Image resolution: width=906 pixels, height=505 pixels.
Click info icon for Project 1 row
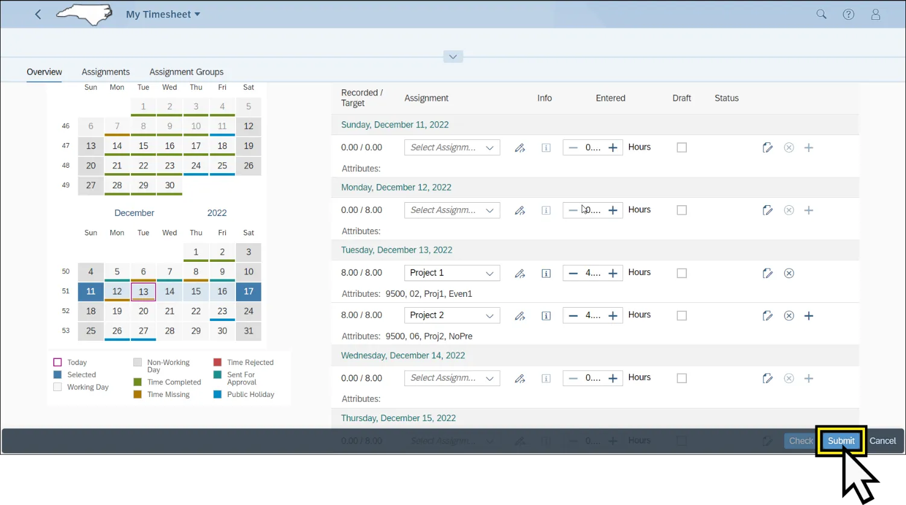tap(546, 273)
